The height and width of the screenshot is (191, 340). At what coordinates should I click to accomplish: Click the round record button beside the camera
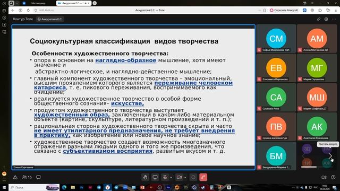pos(193,177)
